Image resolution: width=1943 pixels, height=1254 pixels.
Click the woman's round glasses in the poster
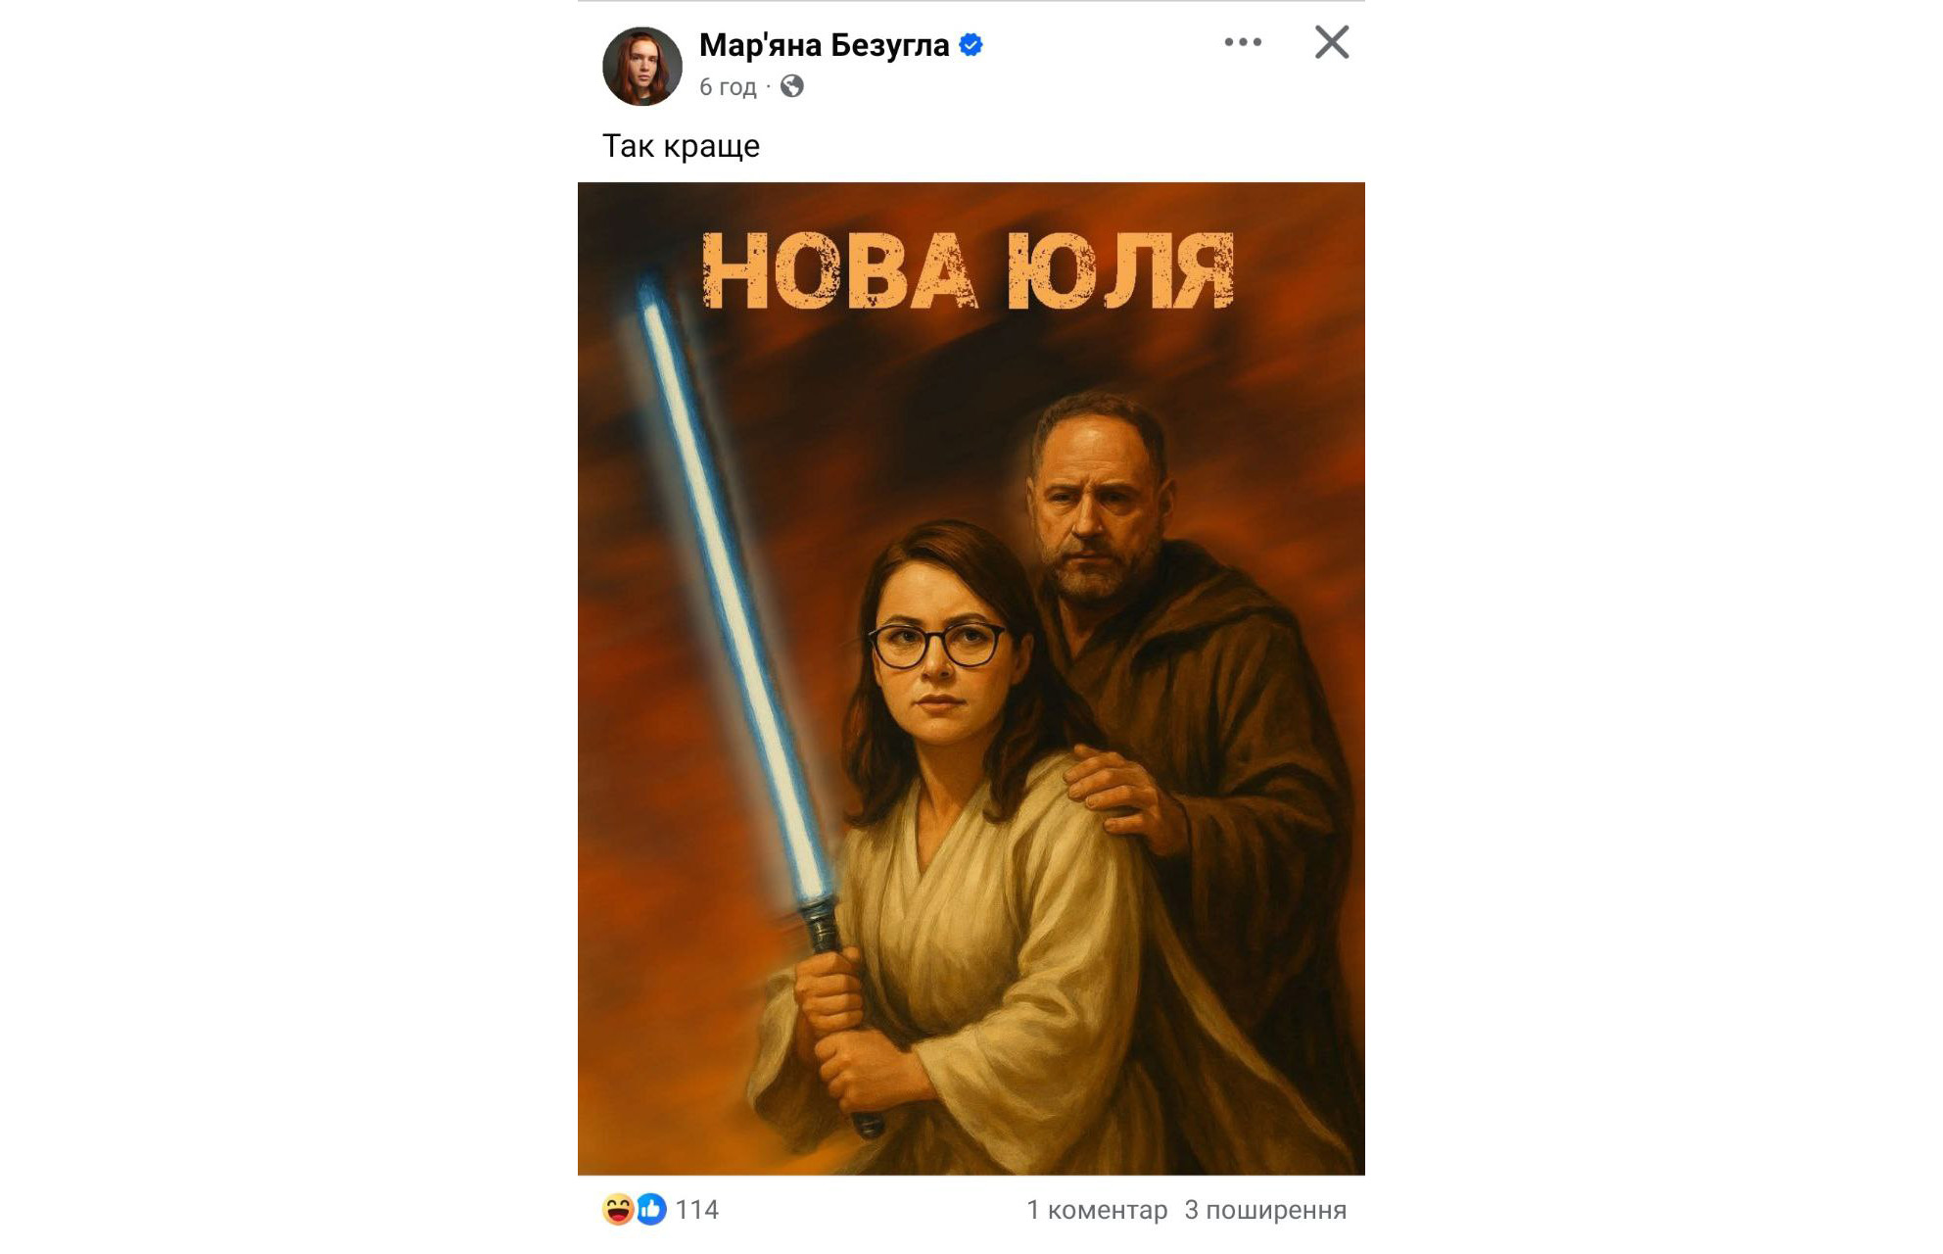point(936,644)
